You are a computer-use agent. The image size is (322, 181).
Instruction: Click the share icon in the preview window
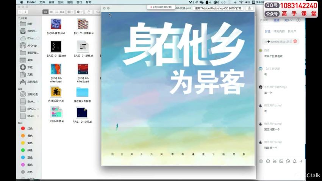pyautogui.click(x=249, y=8)
